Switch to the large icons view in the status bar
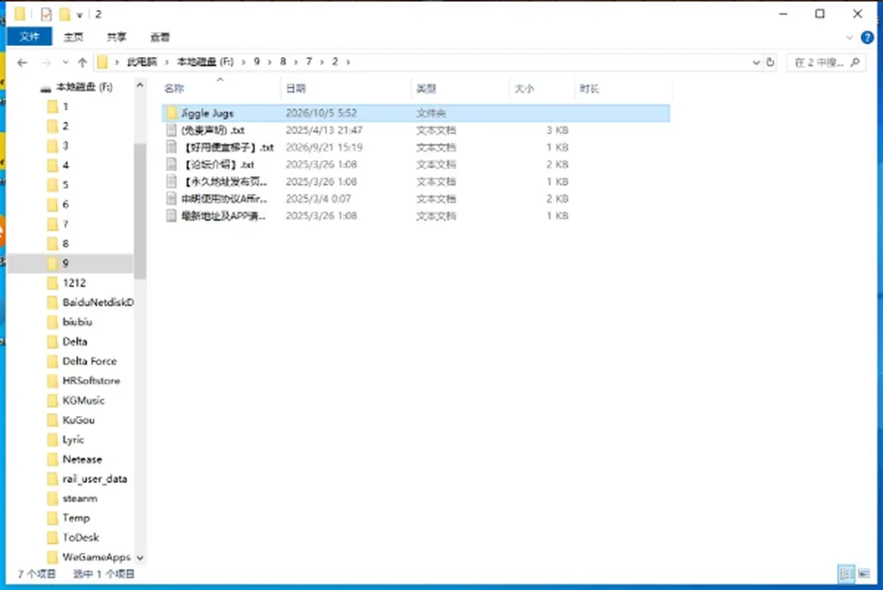883x590 pixels. (x=864, y=573)
